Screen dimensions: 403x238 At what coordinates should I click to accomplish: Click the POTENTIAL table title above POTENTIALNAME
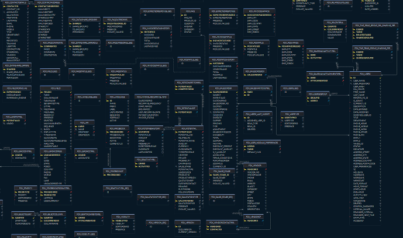pyautogui.click(x=189, y=128)
